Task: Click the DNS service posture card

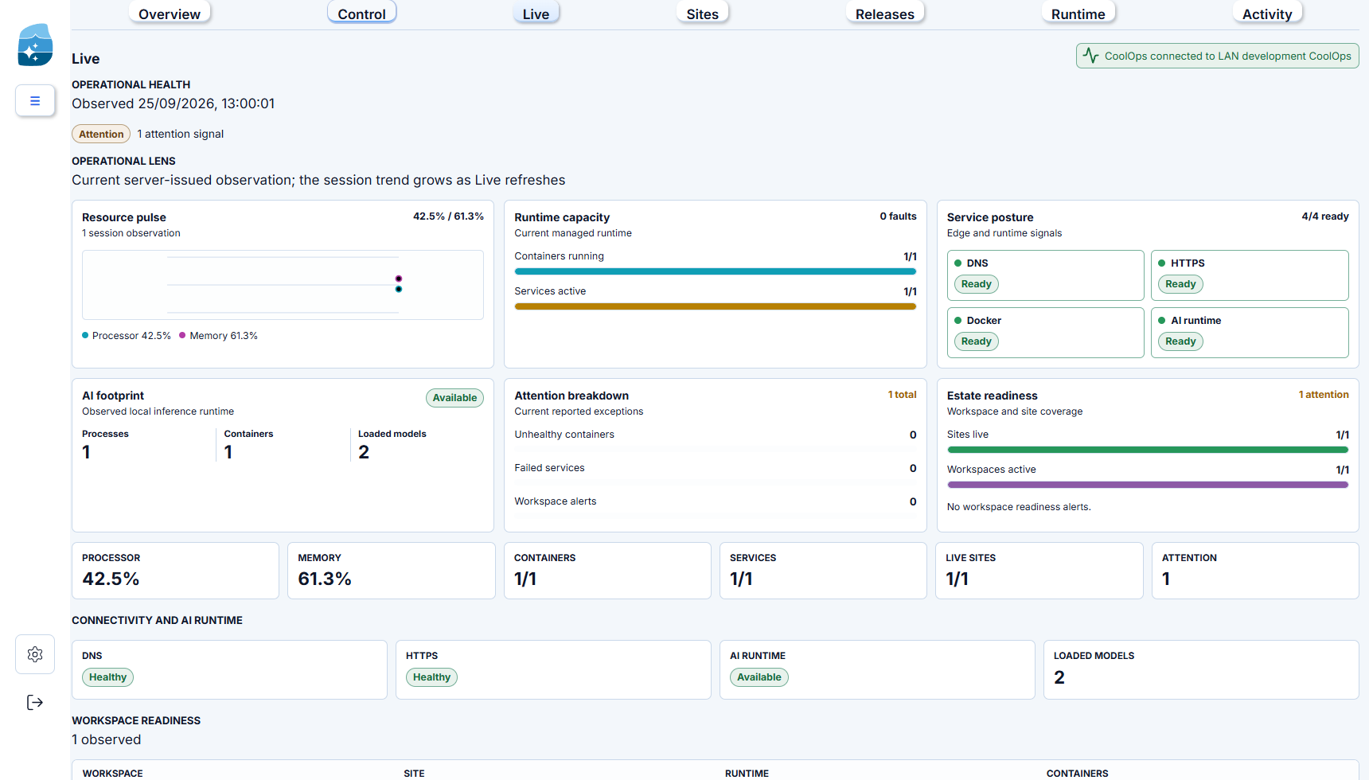Action: 1045,275
